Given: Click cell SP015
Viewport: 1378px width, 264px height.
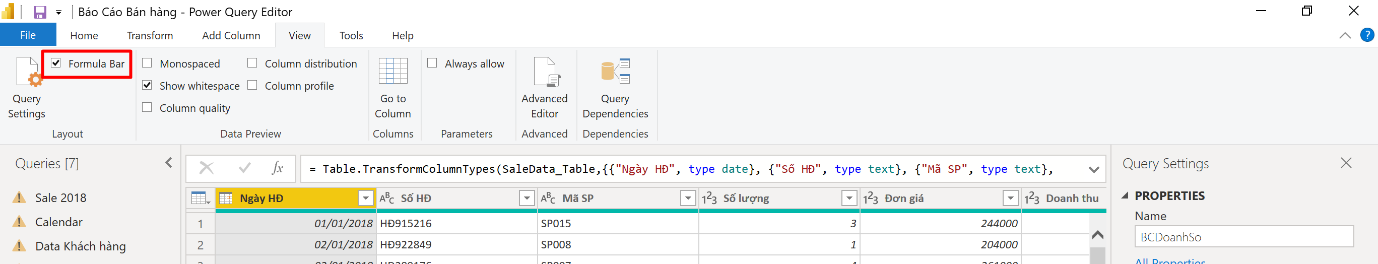Looking at the screenshot, I should point(618,223).
